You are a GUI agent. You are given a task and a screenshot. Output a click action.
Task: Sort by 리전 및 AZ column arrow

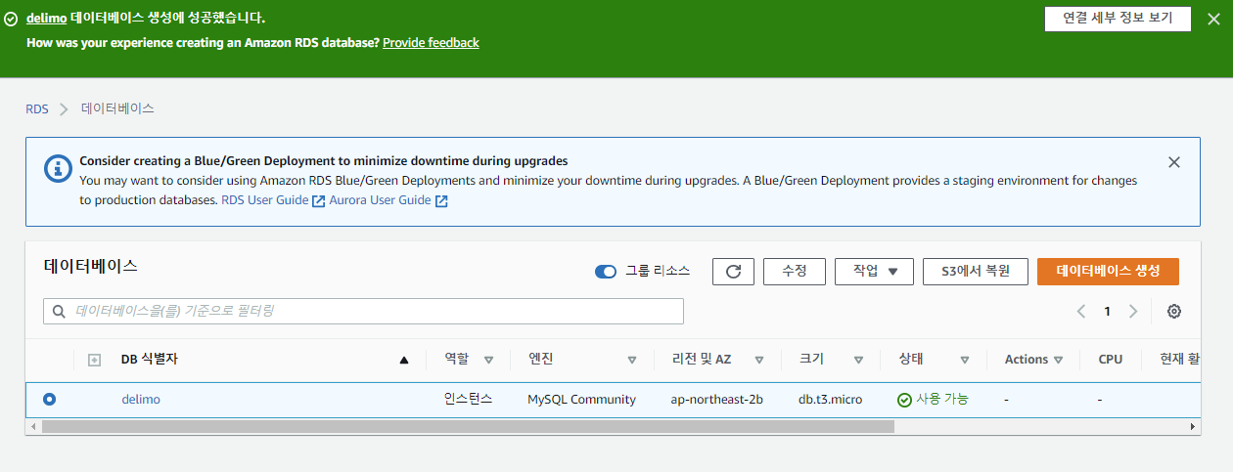click(759, 360)
